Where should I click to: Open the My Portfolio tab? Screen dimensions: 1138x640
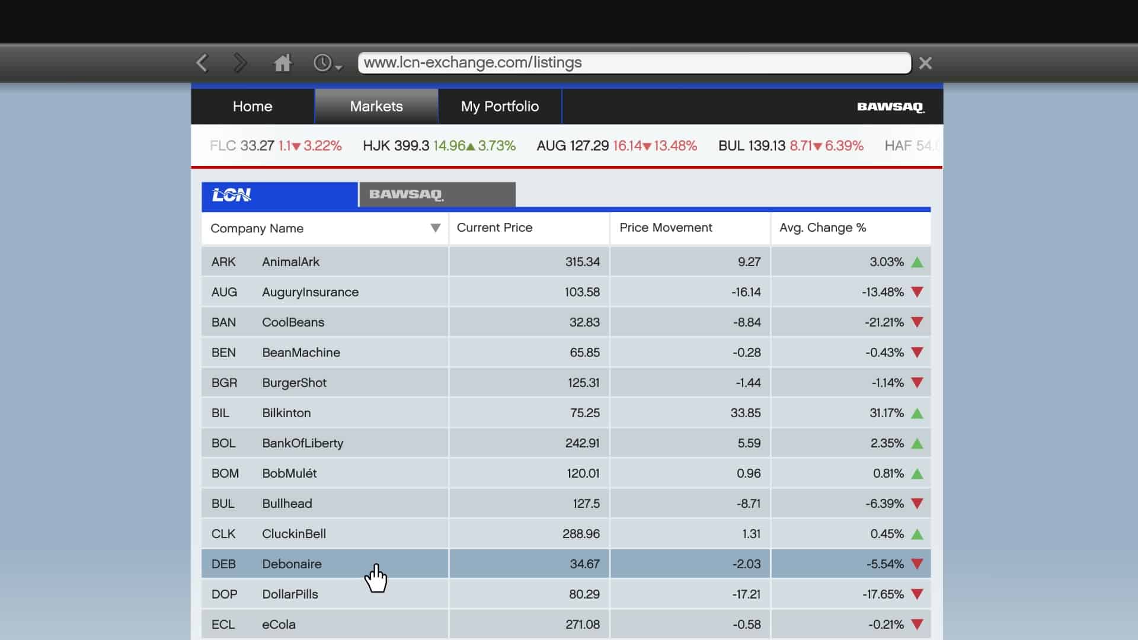500,107
